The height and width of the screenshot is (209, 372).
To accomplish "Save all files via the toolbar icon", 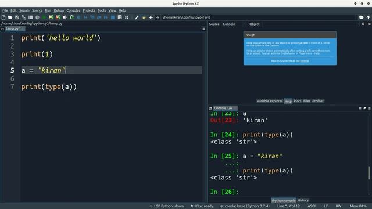I will click(24, 17).
